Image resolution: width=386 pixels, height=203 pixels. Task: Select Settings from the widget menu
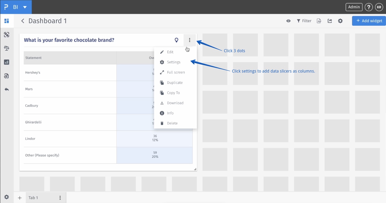point(173,62)
